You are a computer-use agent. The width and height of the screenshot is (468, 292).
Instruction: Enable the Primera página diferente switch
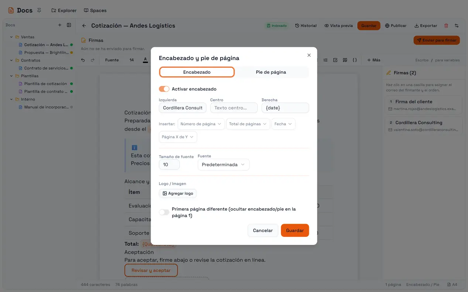coord(164,212)
